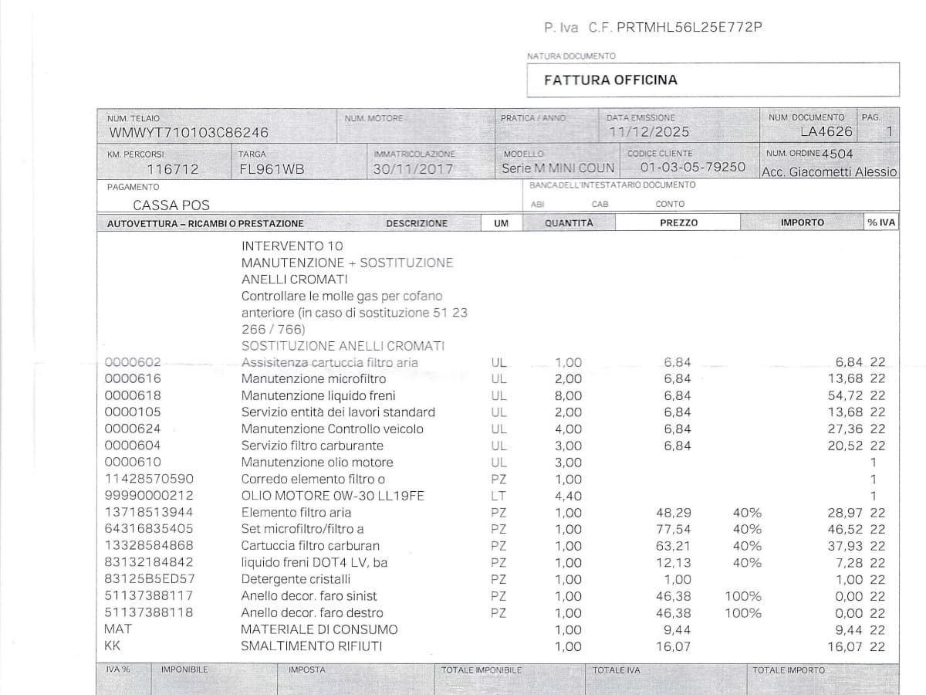This screenshot has width=926, height=695.
Task: Click the customer code 01-03-05-79250
Action: (x=693, y=168)
